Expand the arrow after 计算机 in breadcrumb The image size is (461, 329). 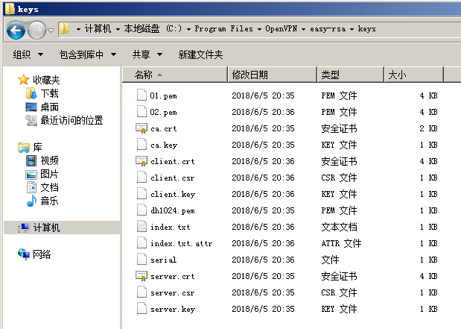click(118, 29)
